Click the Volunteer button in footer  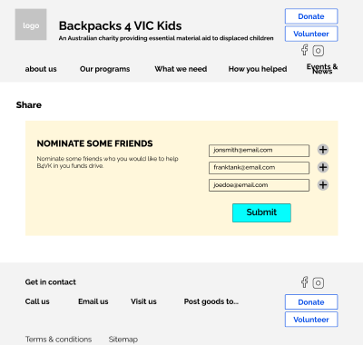coord(311,320)
